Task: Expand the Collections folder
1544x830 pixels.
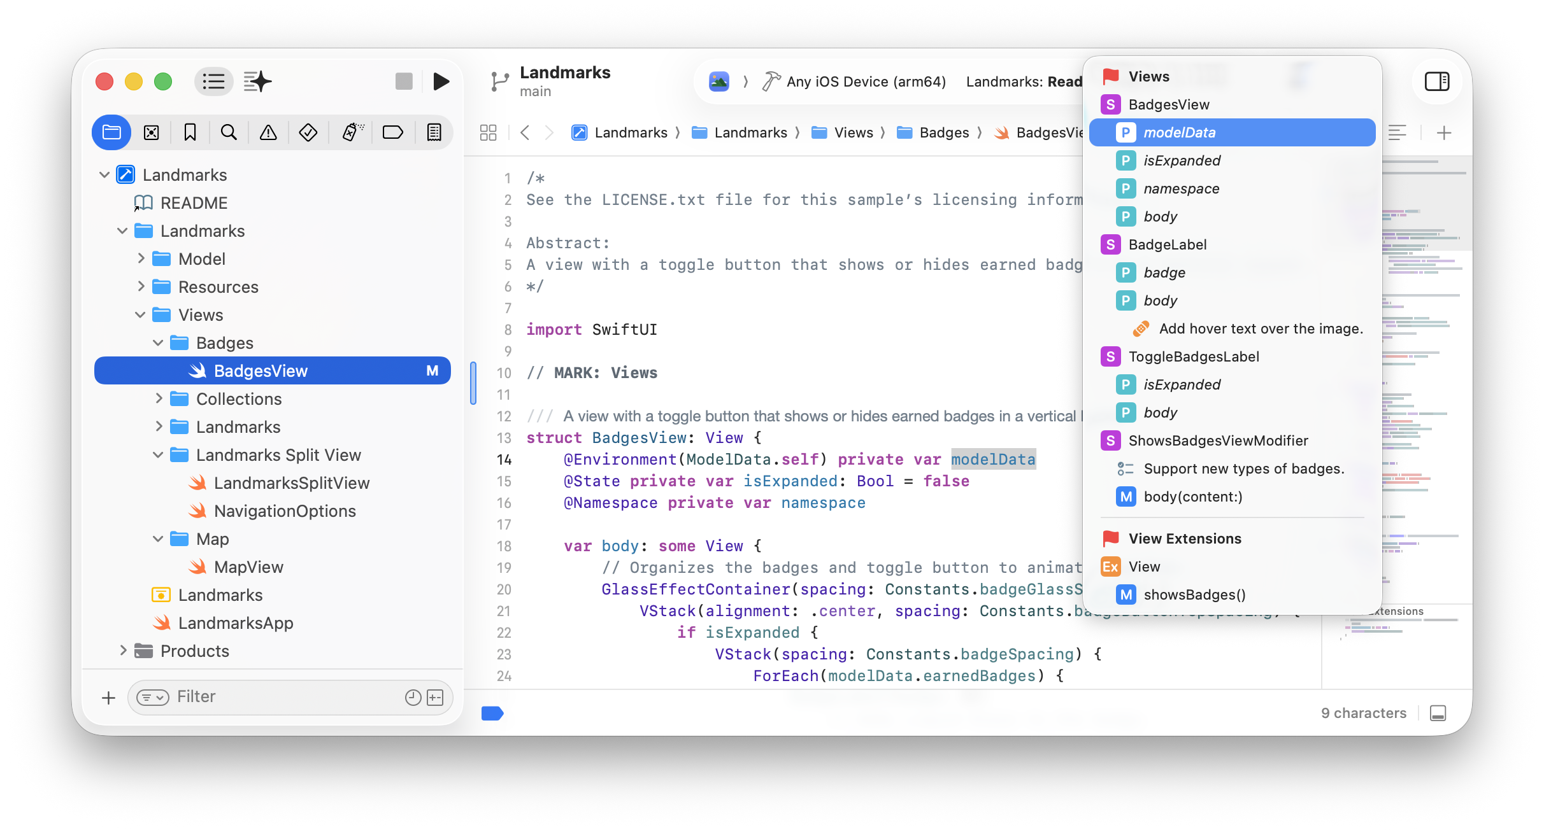Action: click(159, 398)
